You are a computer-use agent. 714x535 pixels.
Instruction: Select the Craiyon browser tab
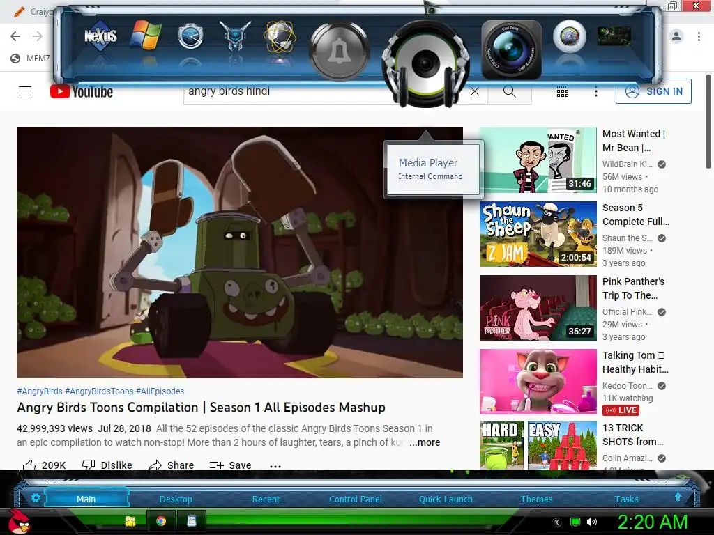(x=33, y=11)
